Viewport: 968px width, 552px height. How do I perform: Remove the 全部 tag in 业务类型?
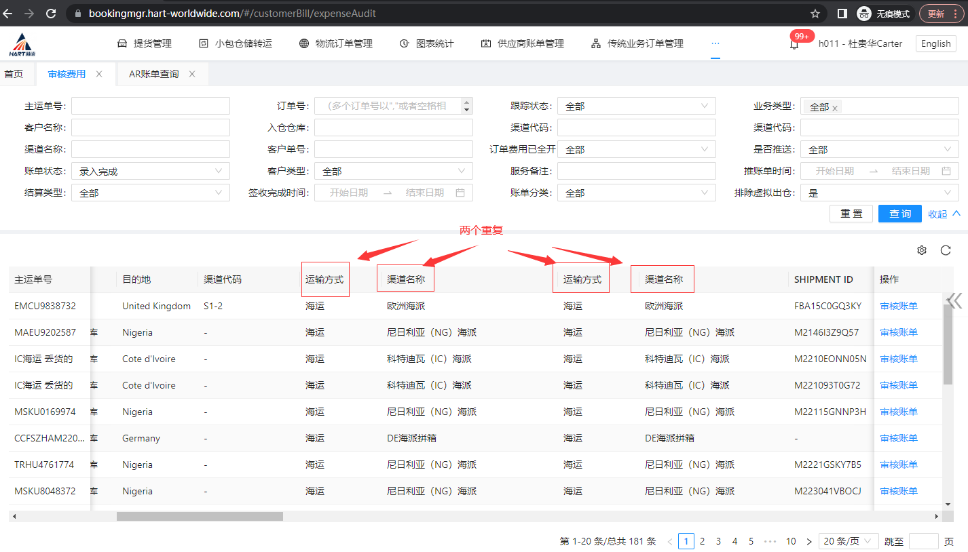click(x=835, y=107)
